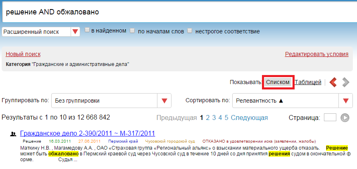Click the people icon beside the case title
357x169 pixels.
(13, 134)
